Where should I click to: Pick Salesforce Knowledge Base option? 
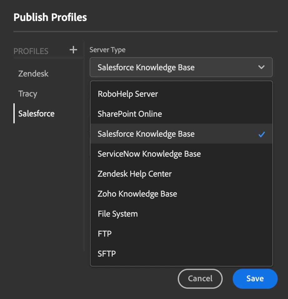pyautogui.click(x=146, y=134)
